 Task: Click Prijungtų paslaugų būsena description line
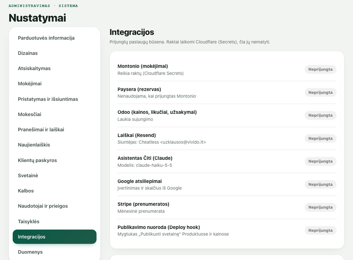(x=190, y=42)
